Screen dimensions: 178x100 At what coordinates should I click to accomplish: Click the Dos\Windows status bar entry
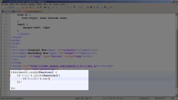tap(144, 98)
